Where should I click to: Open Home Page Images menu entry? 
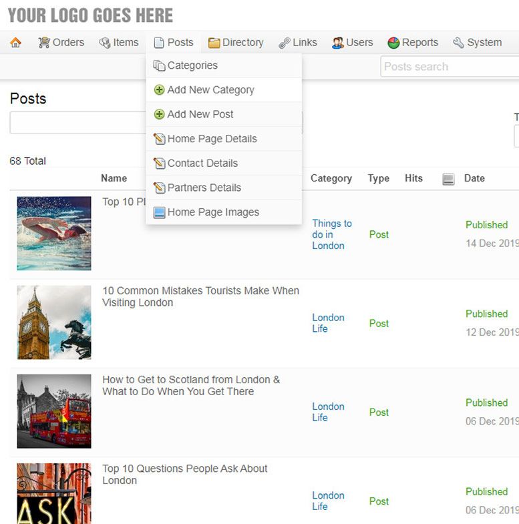coord(224,212)
